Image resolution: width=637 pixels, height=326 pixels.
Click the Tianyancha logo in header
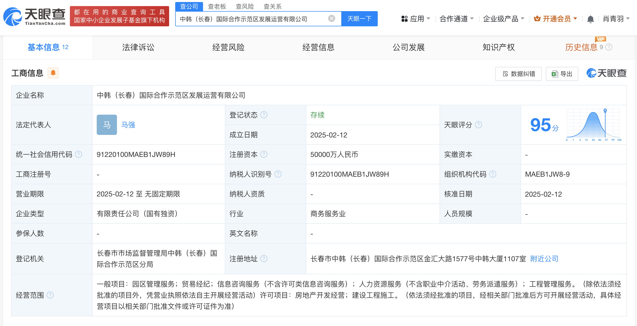[x=34, y=17]
